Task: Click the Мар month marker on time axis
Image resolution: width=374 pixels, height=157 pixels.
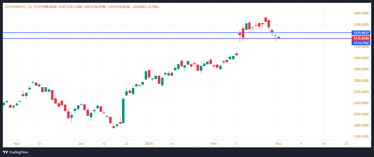Action: [x=278, y=143]
